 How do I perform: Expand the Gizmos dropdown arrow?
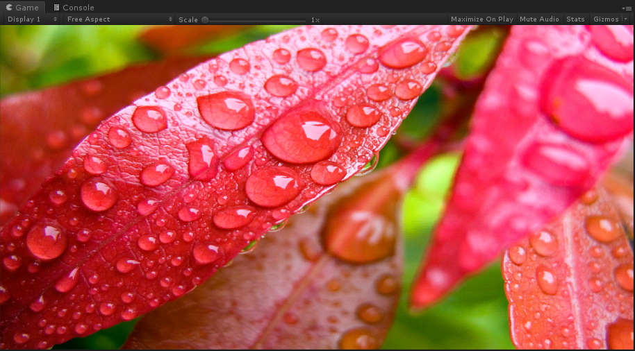point(625,19)
